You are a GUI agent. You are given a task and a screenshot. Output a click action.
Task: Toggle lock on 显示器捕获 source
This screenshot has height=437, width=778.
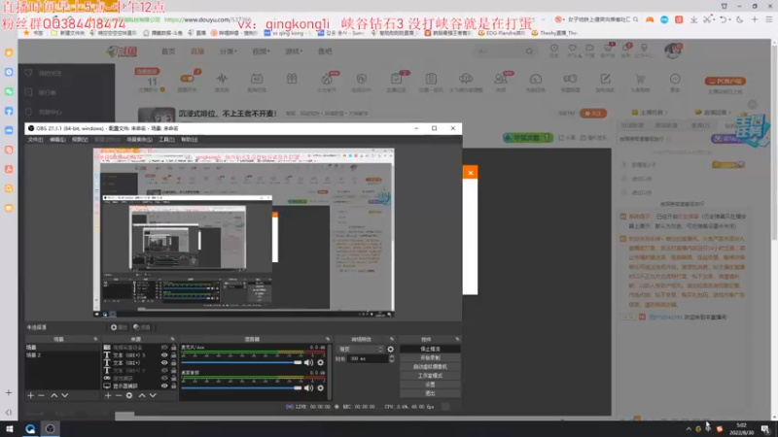click(174, 386)
